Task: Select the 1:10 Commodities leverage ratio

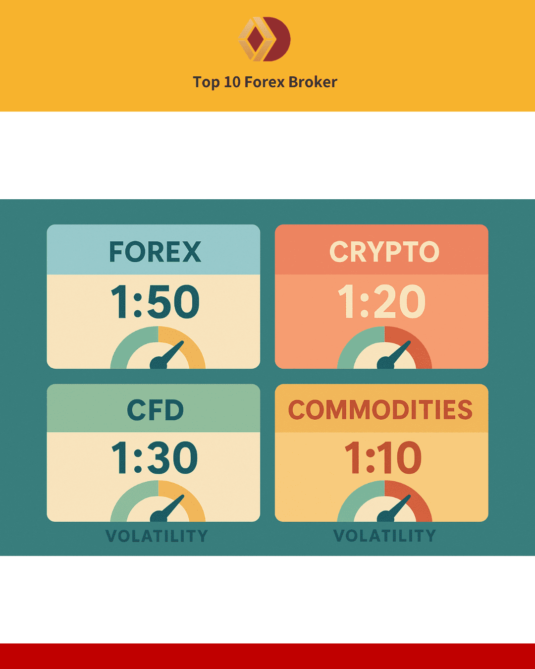Action: click(x=382, y=457)
